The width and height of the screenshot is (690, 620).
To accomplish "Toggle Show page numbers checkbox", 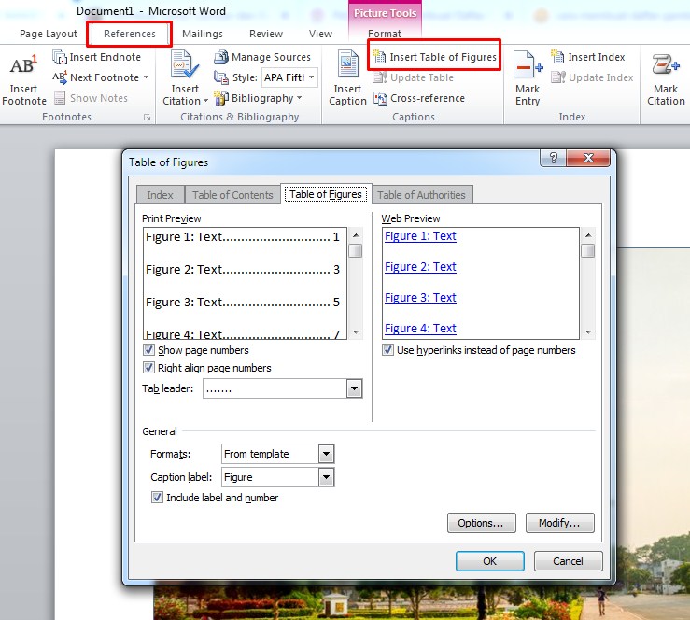I will [148, 350].
